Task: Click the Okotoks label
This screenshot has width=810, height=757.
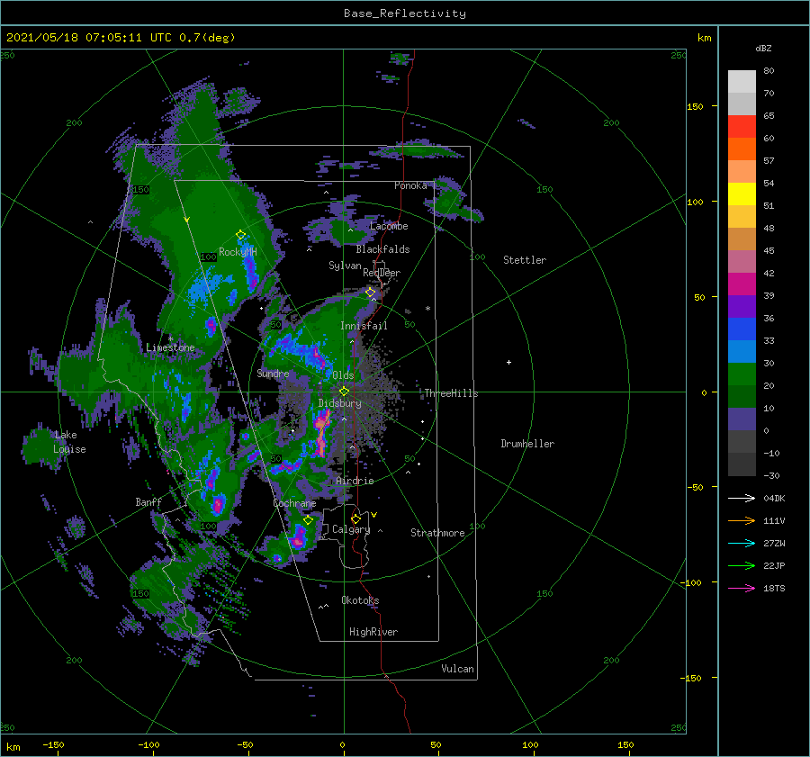Action: (x=360, y=600)
